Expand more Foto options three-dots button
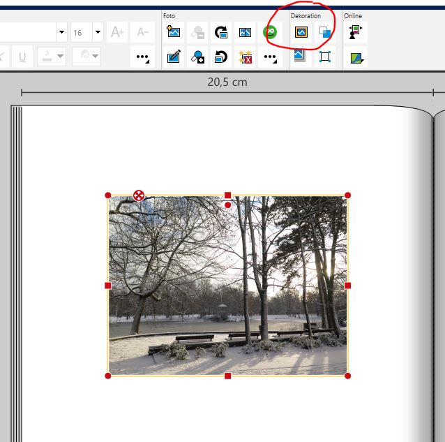The height and width of the screenshot is (442, 445). (x=270, y=57)
